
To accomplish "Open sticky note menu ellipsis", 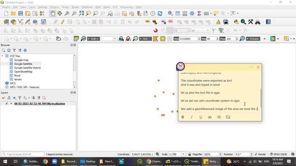I will [251, 67].
